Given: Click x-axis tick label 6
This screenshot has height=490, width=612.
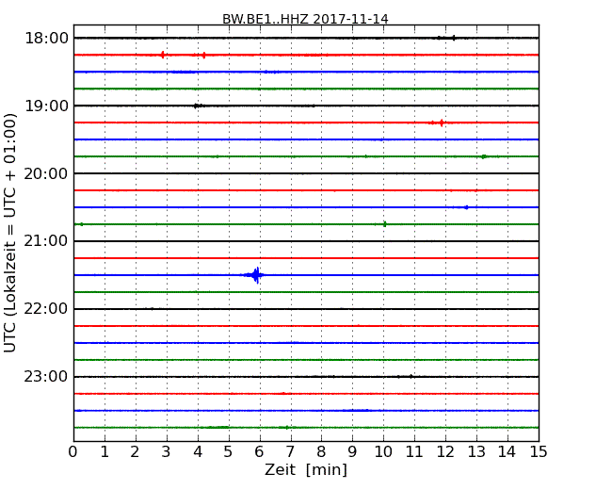Looking at the screenshot, I should pos(259,452).
